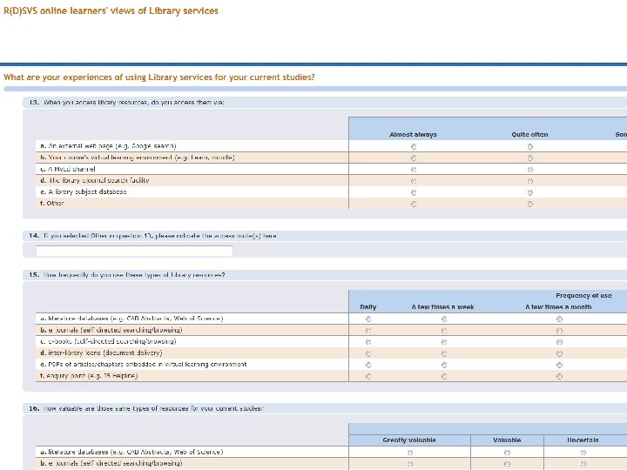
Task: Choose A few times a week for e-journals
Action: coord(444,331)
